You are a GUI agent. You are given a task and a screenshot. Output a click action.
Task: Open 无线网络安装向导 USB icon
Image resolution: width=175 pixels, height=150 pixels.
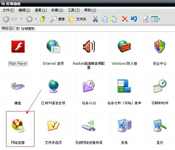pos(89,125)
